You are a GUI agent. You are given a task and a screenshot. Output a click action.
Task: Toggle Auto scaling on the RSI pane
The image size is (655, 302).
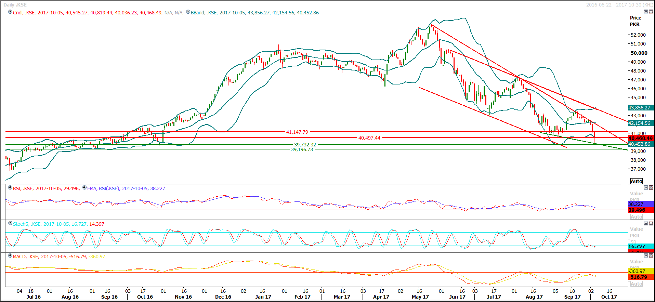(x=636, y=217)
